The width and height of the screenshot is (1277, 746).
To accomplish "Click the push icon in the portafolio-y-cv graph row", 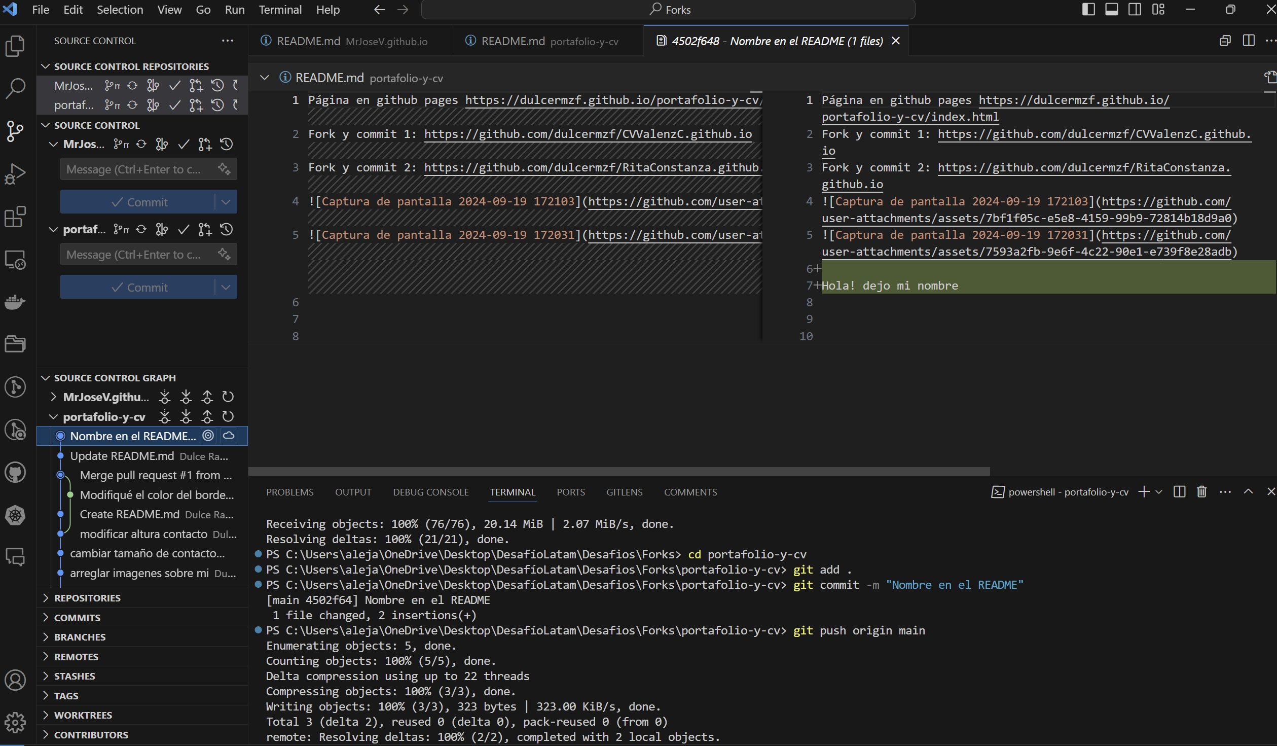I will (x=207, y=416).
